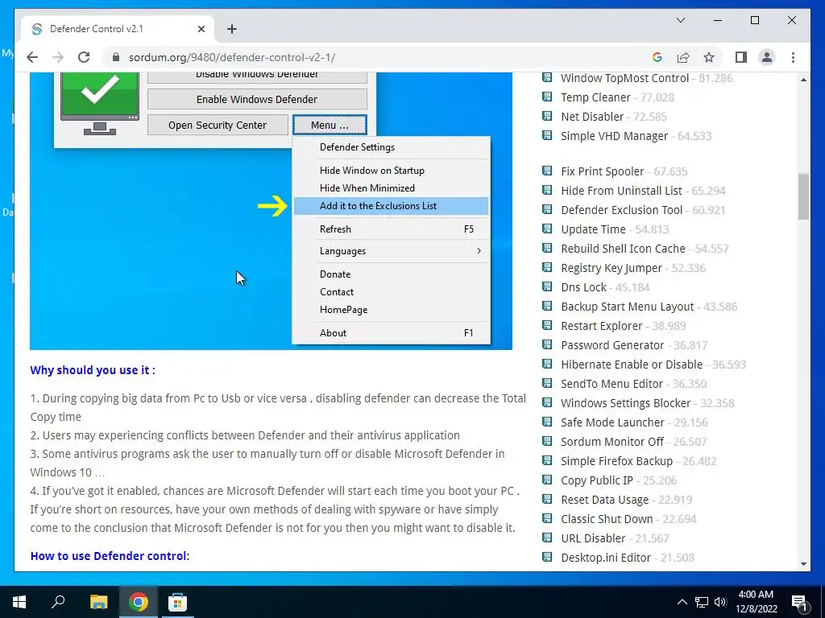The image size is (825, 618).
Task: Open the notification center icon
Action: click(799, 602)
